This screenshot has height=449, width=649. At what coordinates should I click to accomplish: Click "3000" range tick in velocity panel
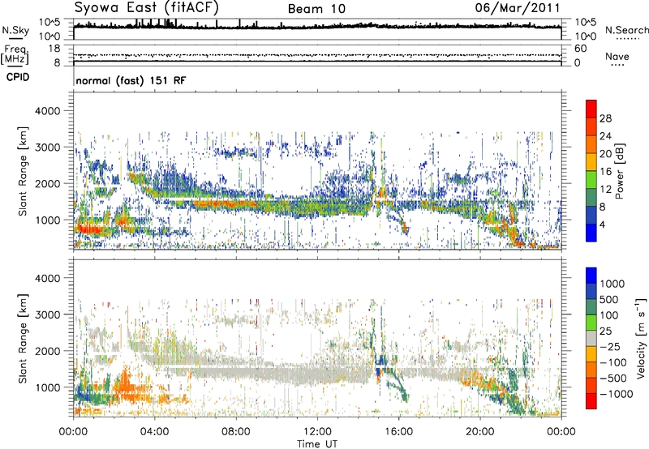(x=47, y=314)
